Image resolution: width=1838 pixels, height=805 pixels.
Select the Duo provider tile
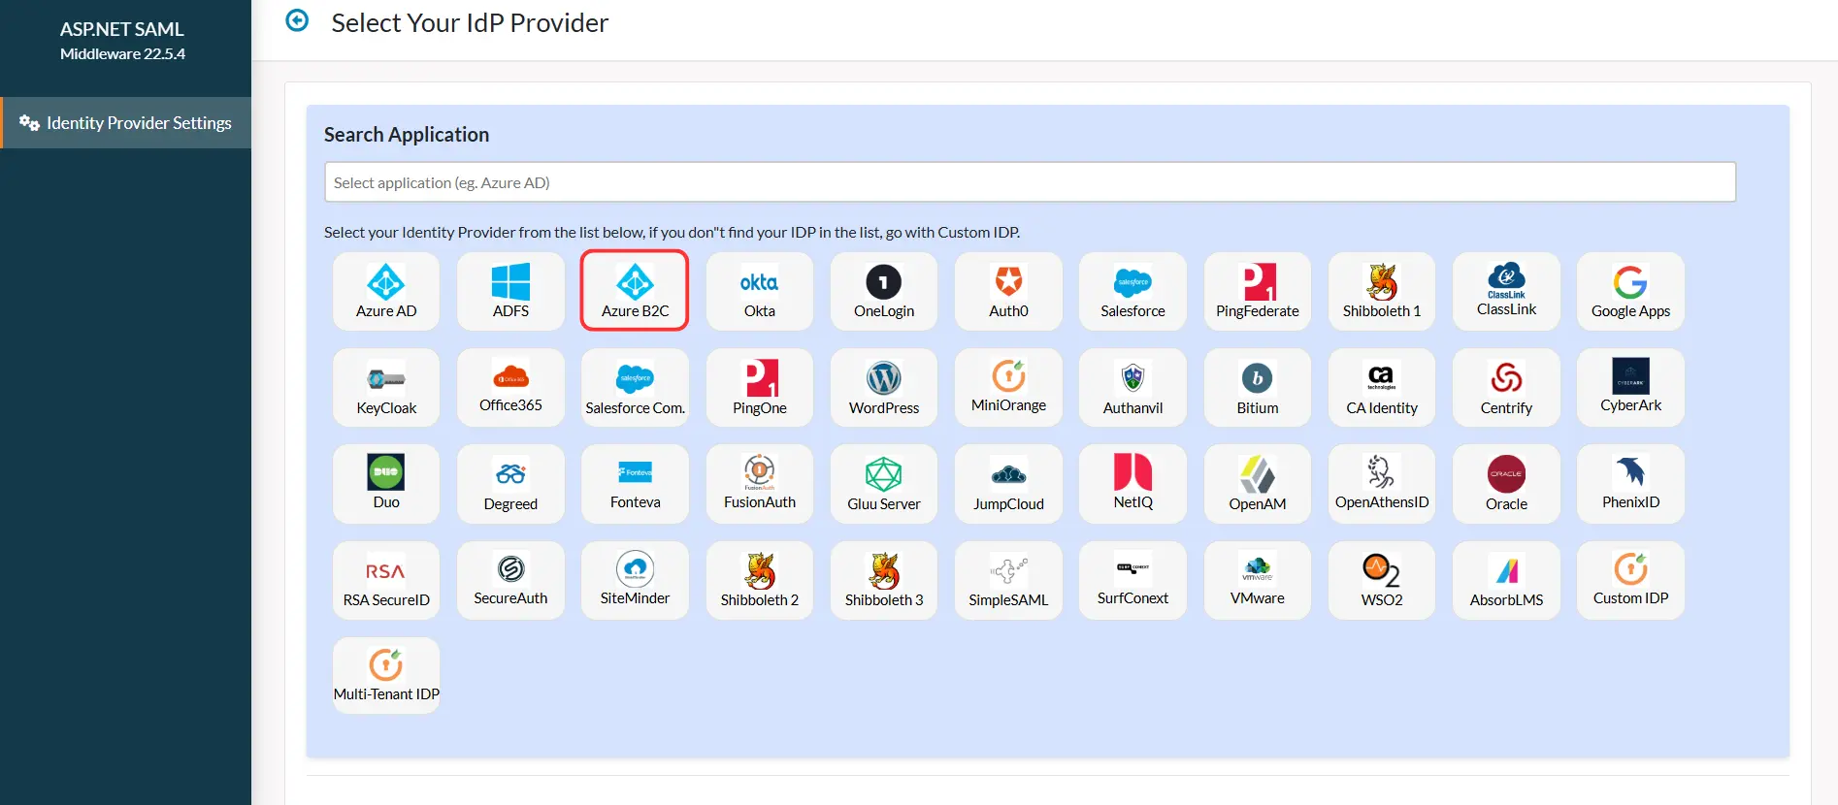point(386,483)
